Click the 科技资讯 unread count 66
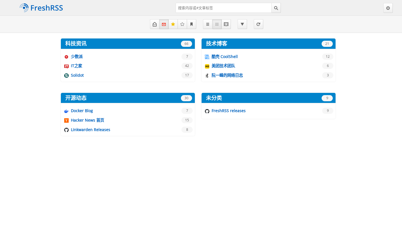The height and width of the screenshot is (251, 402). click(186, 44)
